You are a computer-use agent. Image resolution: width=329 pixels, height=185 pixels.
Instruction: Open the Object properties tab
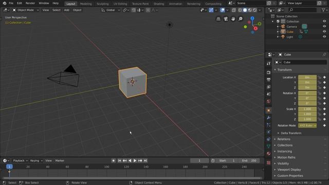268,110
